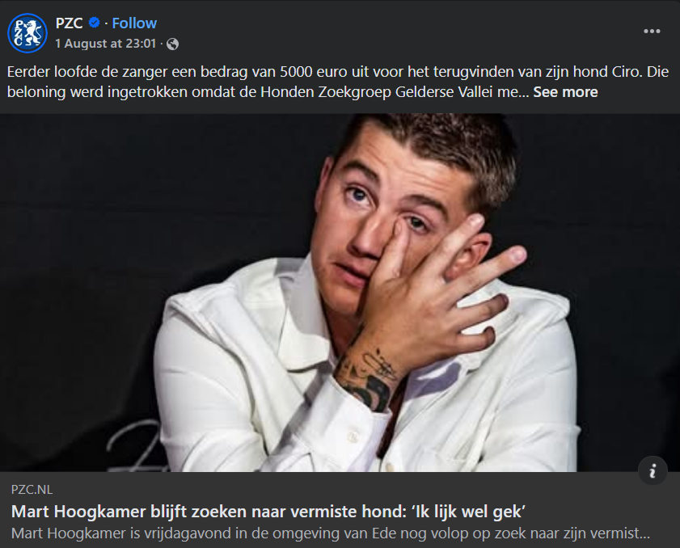Click the blue verified badge beside PZC
The width and height of the screenshot is (680, 548).
[x=94, y=23]
